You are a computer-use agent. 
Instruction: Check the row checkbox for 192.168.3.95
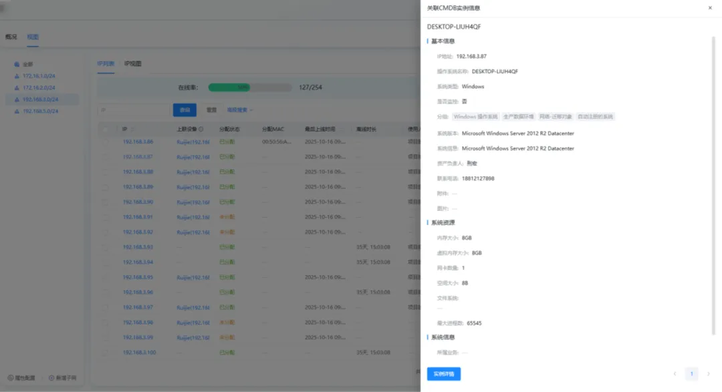[x=105, y=277]
